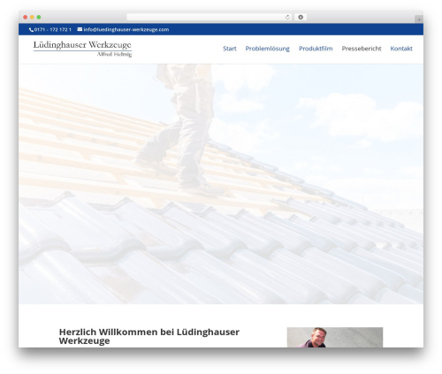Viewport: 442px width, 374px height.
Task: Click the browser reload icon
Action: pos(287,18)
